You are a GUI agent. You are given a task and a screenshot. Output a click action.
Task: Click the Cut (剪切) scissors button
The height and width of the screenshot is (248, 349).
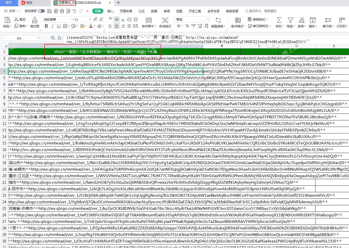tap(20, 19)
